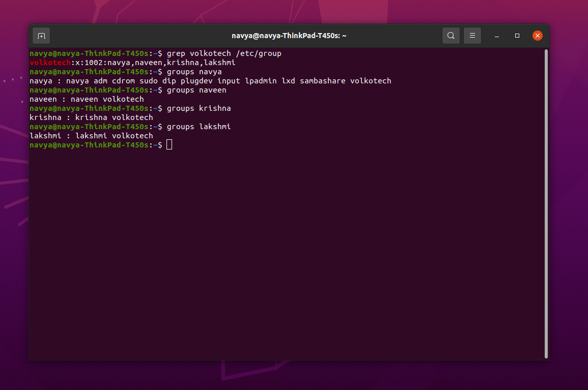Click the new tab plus icon
Viewport: 588px width, 390px height.
click(x=41, y=36)
